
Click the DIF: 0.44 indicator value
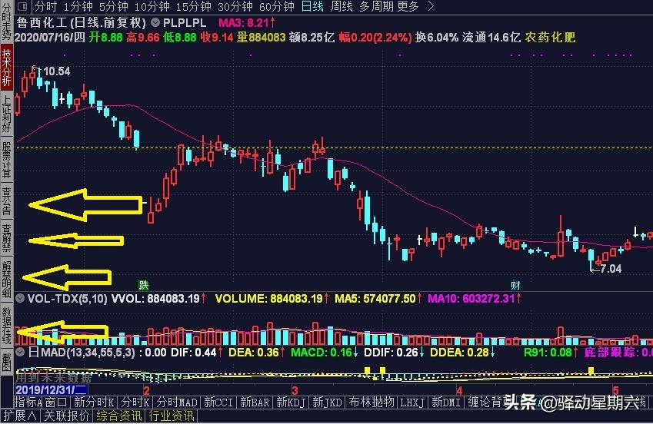[x=197, y=353]
